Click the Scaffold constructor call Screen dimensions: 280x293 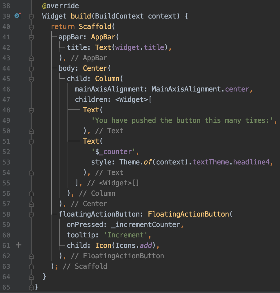point(95,27)
